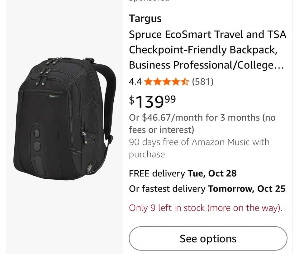Click the half-filled fifth rating star
The height and width of the screenshot is (254, 299).
[x=185, y=82]
